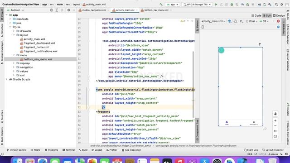
Task: Click the Make Project hammer icon
Action: pos(161,5)
